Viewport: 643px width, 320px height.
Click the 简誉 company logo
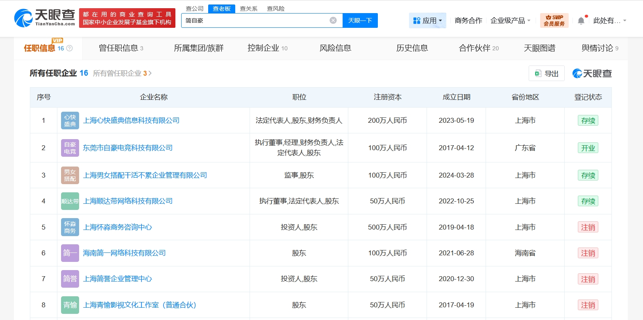(70, 279)
